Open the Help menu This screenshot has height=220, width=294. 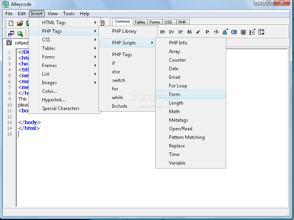click(x=85, y=14)
